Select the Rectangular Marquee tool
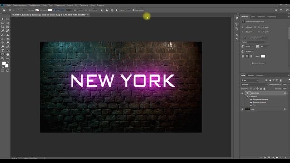The height and width of the screenshot is (163, 290). (x=8, y=19)
